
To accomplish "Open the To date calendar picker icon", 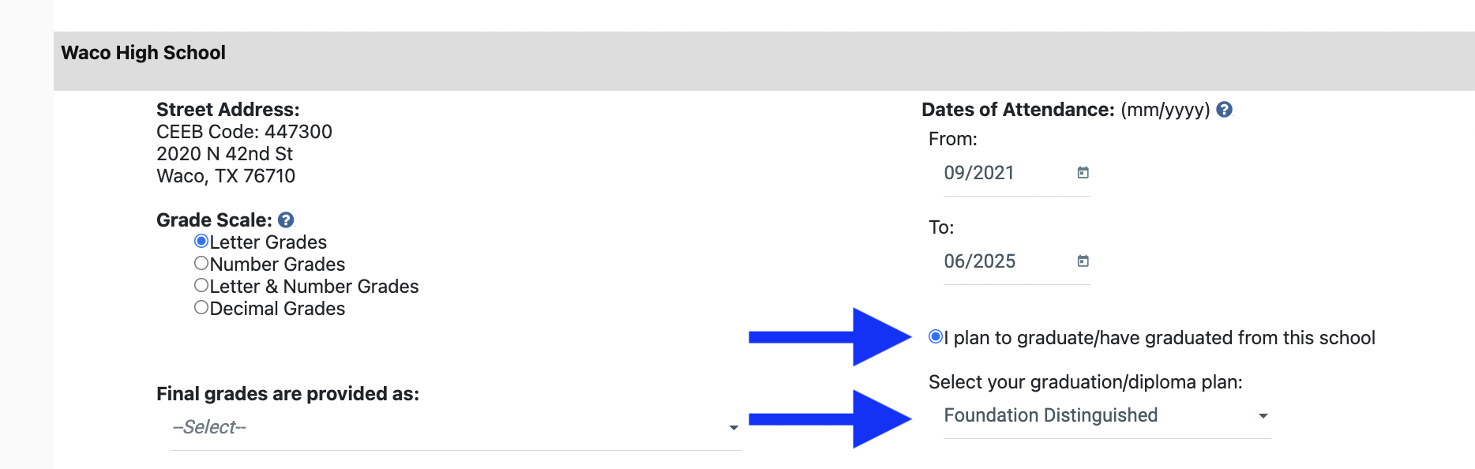I will [1083, 261].
